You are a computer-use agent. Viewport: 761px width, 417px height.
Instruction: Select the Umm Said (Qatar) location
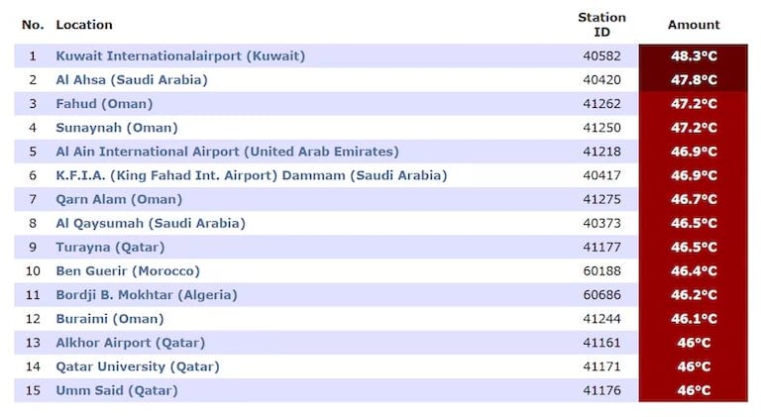117,390
